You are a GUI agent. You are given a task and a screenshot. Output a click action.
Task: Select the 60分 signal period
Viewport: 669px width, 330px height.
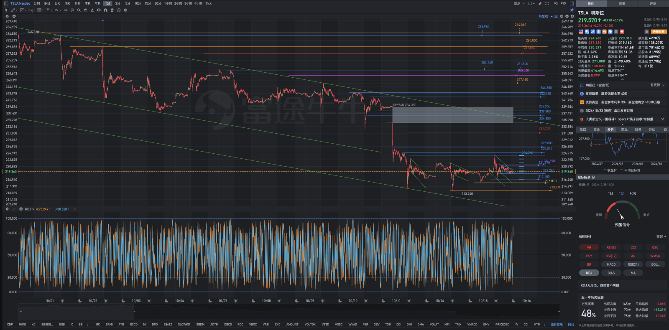[x=633, y=193]
